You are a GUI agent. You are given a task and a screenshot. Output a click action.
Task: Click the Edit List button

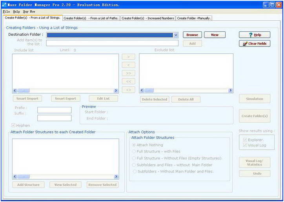[104, 99]
